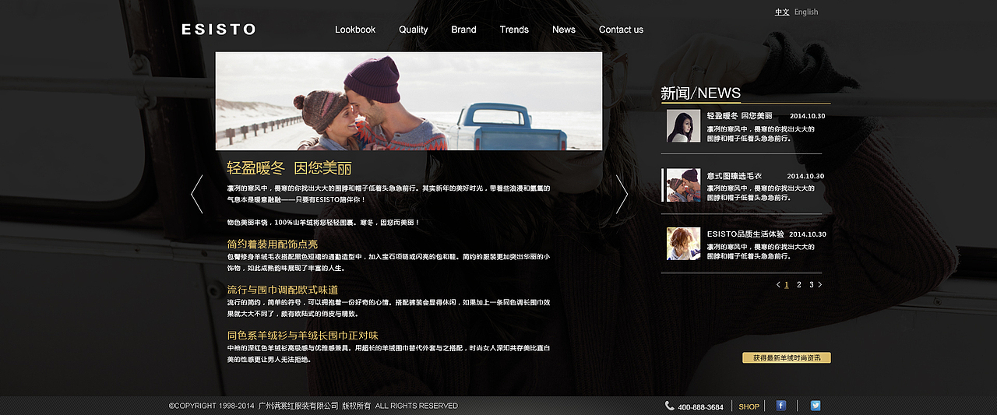
Task: Open news item 轻盈暖冬 因您美丽
Action: coord(739,116)
